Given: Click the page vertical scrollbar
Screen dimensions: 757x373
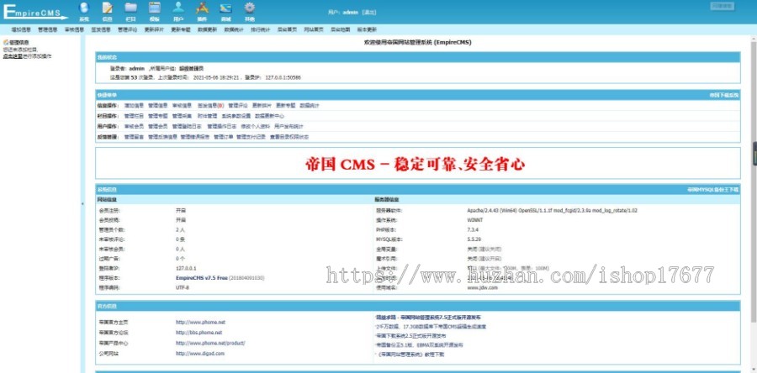Looking at the screenshot, I should point(754,183).
